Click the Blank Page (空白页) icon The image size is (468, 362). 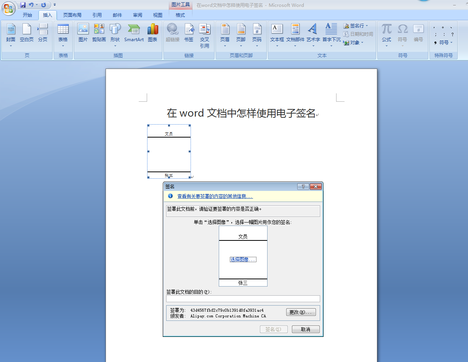27,32
